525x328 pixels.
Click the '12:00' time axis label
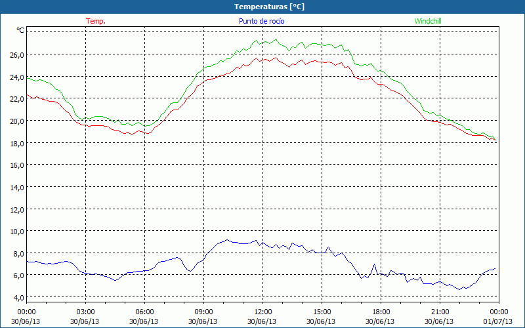pos(263,312)
